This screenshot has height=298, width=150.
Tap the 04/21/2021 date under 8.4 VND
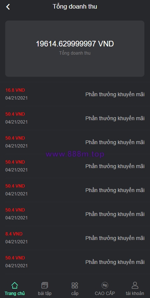16,242
